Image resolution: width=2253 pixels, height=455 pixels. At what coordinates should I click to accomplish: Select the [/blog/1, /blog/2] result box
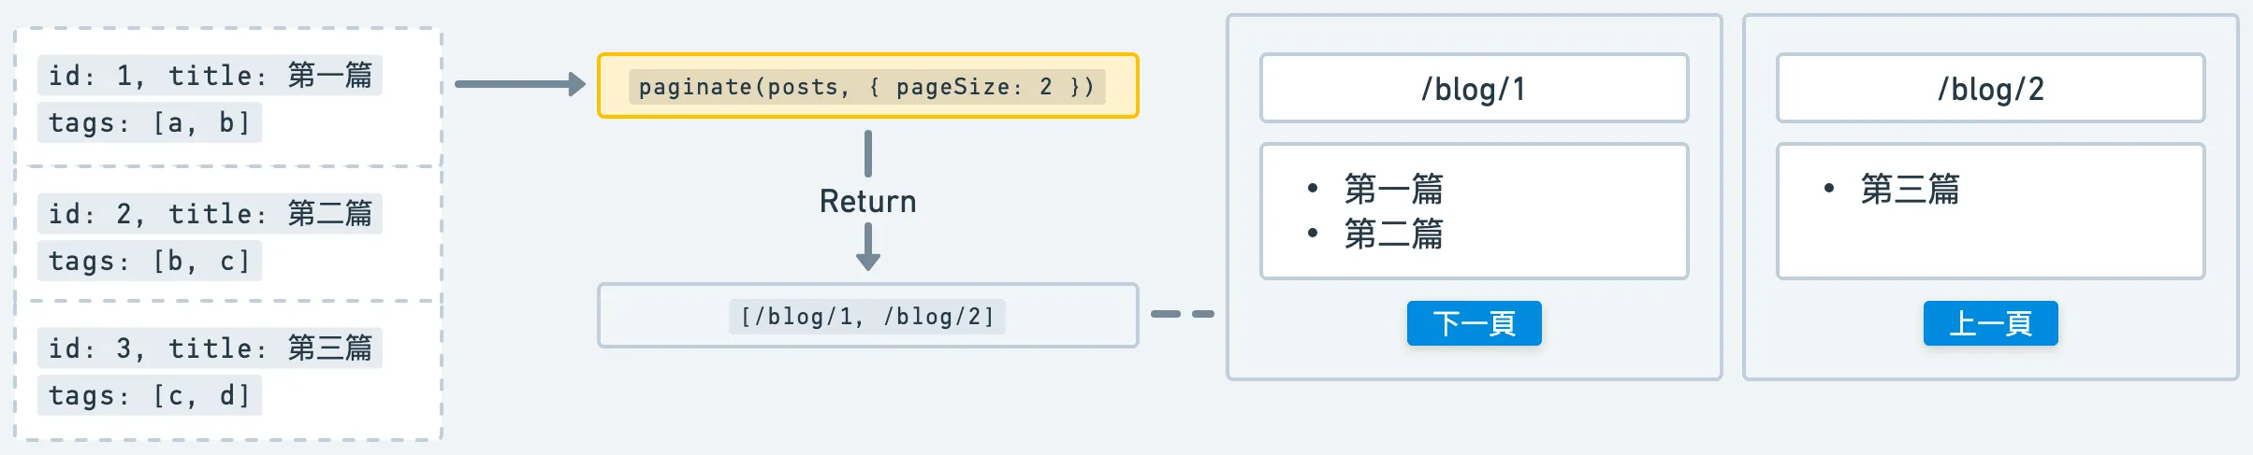click(867, 316)
